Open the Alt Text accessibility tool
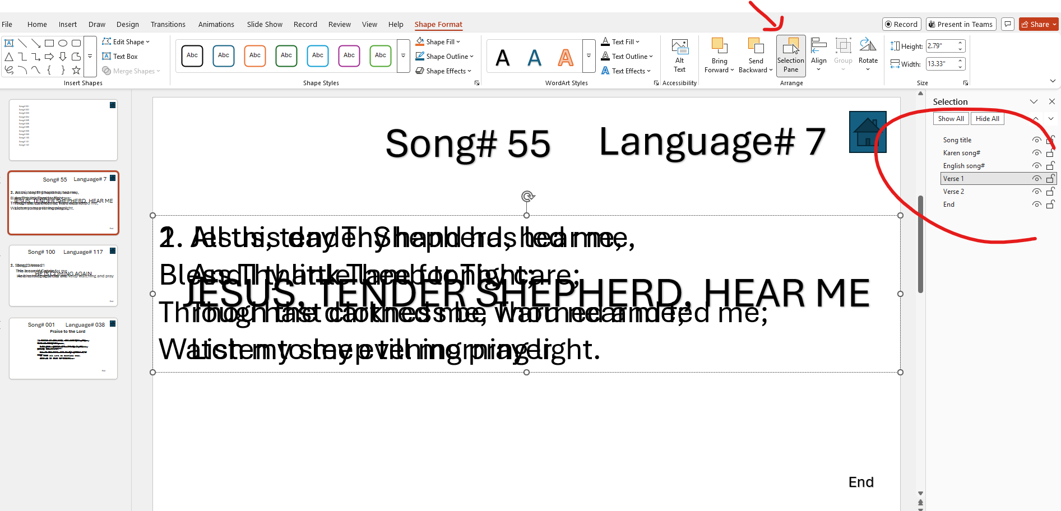1061x511 pixels. click(679, 56)
